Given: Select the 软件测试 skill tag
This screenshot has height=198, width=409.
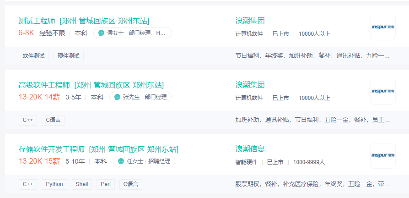Looking at the screenshot, I should pyautogui.click(x=34, y=56).
